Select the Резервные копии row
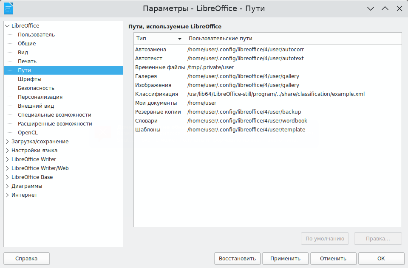The height and width of the screenshot is (268, 408). tap(268, 112)
